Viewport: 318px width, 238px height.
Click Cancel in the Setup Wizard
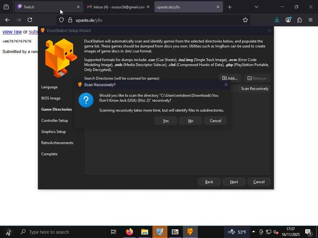[x=259, y=182]
